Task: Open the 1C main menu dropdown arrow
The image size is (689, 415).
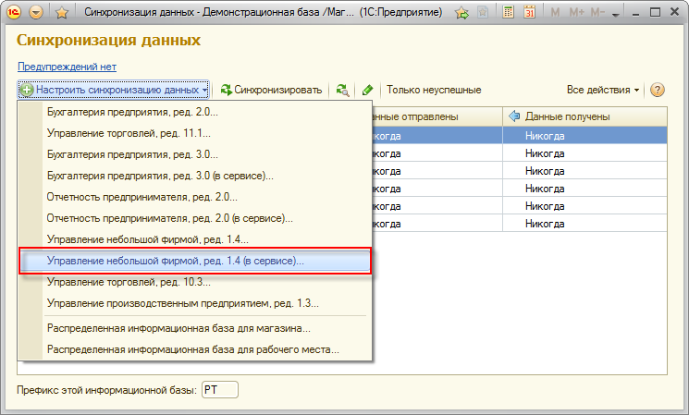Action: pos(36,12)
